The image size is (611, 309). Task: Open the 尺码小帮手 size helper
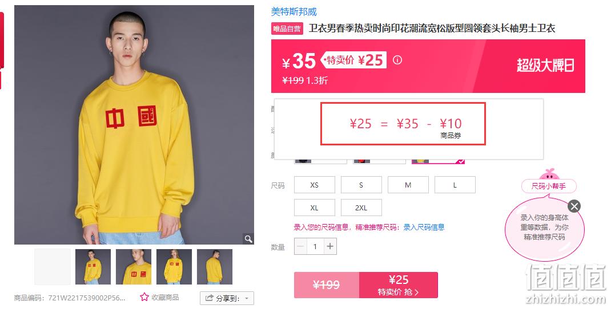(549, 186)
